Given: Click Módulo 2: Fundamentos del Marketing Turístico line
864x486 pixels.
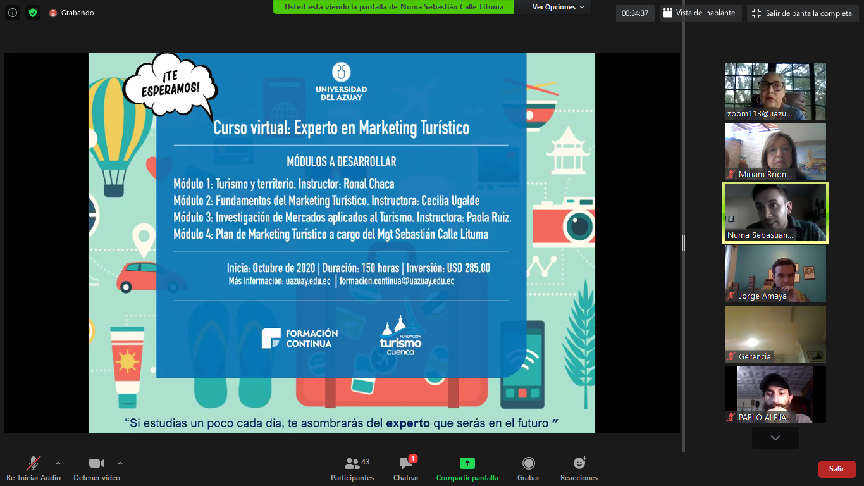Looking at the screenshot, I should click(x=326, y=201).
